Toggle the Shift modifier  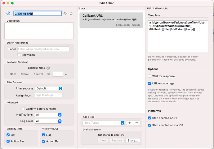(13, 74)
